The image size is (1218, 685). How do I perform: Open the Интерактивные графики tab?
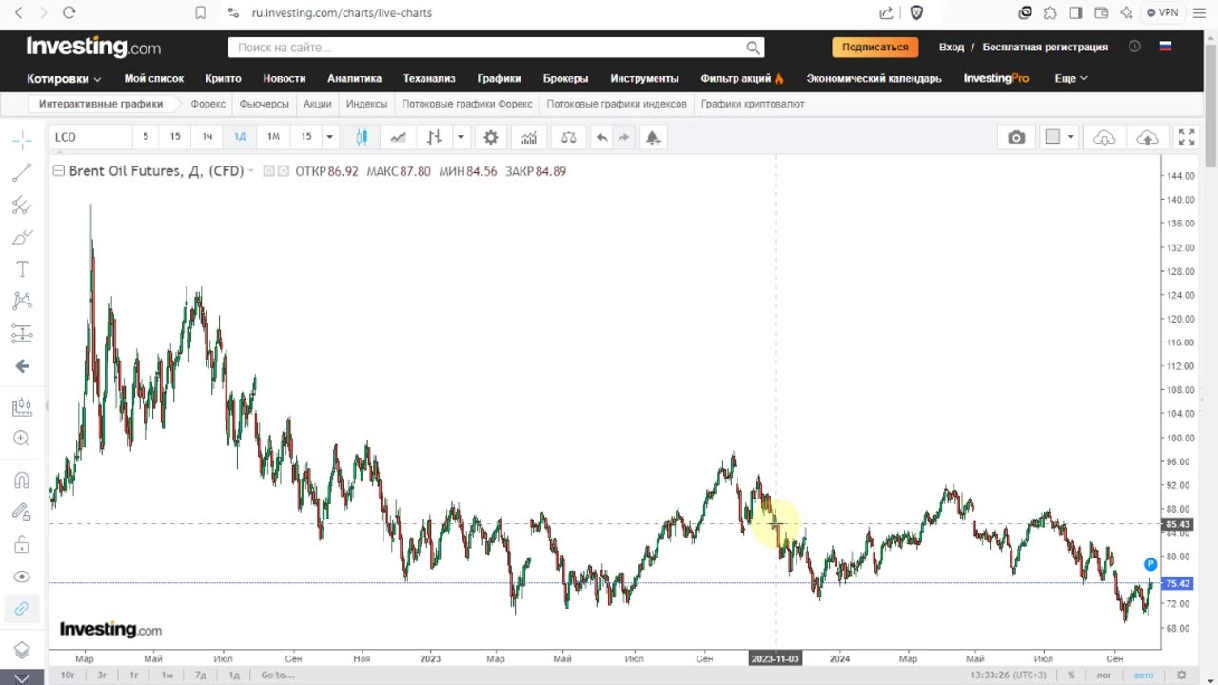tap(101, 104)
